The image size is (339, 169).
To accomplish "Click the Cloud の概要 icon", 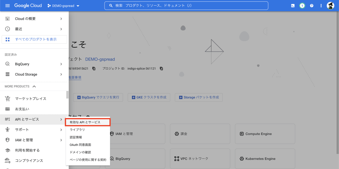I will coord(8,19).
